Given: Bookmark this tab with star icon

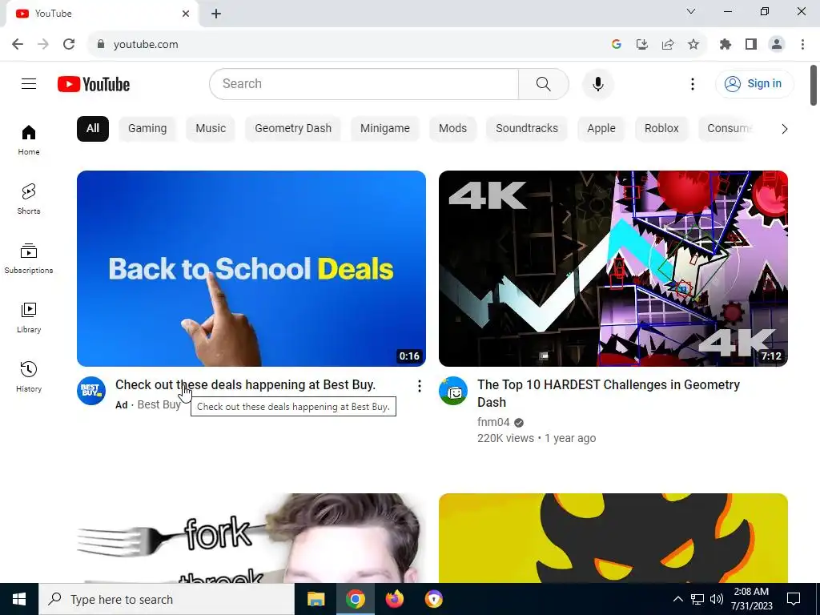Looking at the screenshot, I should [693, 45].
